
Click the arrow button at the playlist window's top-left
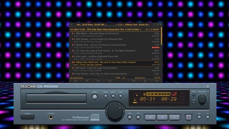[x=71, y=25]
